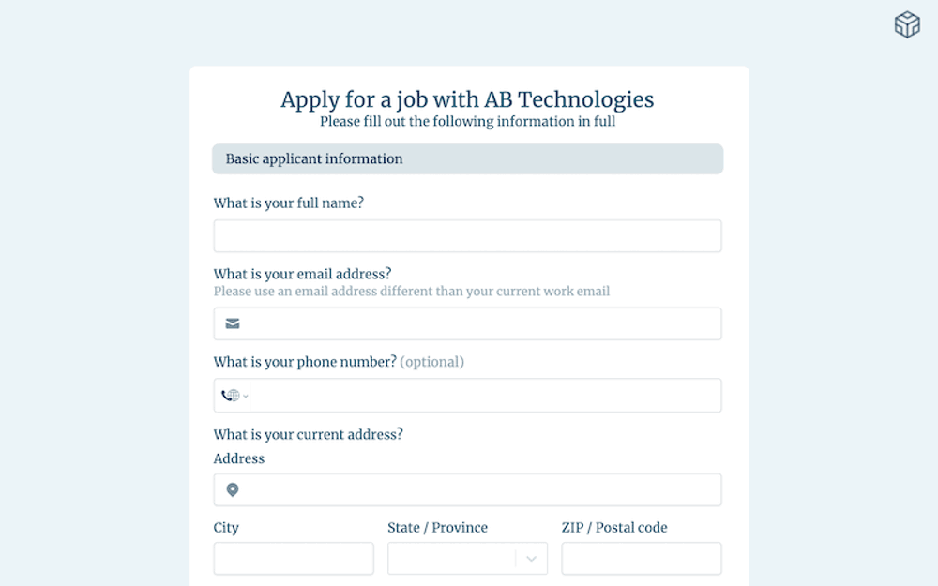This screenshot has width=938, height=586.
Task: Click the work email helper hint text
Action: [x=412, y=292]
